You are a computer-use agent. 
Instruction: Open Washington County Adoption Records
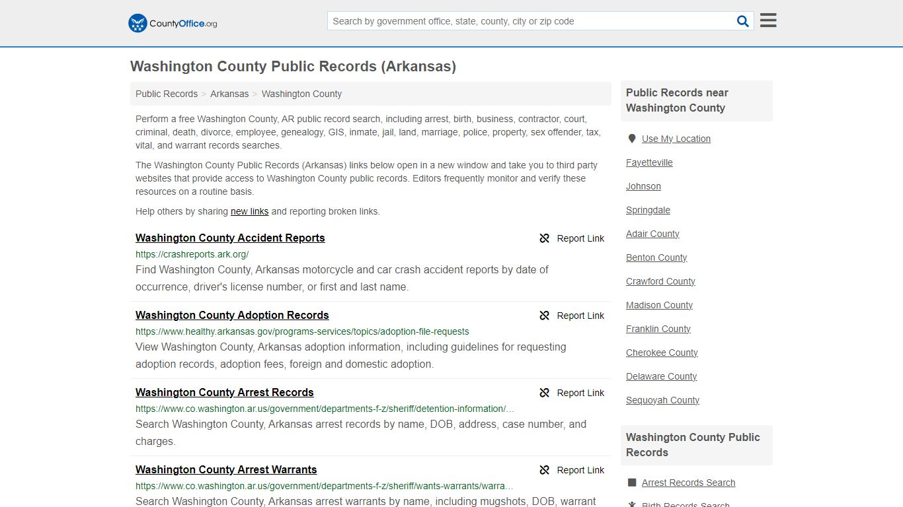coord(232,315)
